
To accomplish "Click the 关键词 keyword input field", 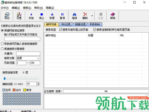I will click(28, 54).
